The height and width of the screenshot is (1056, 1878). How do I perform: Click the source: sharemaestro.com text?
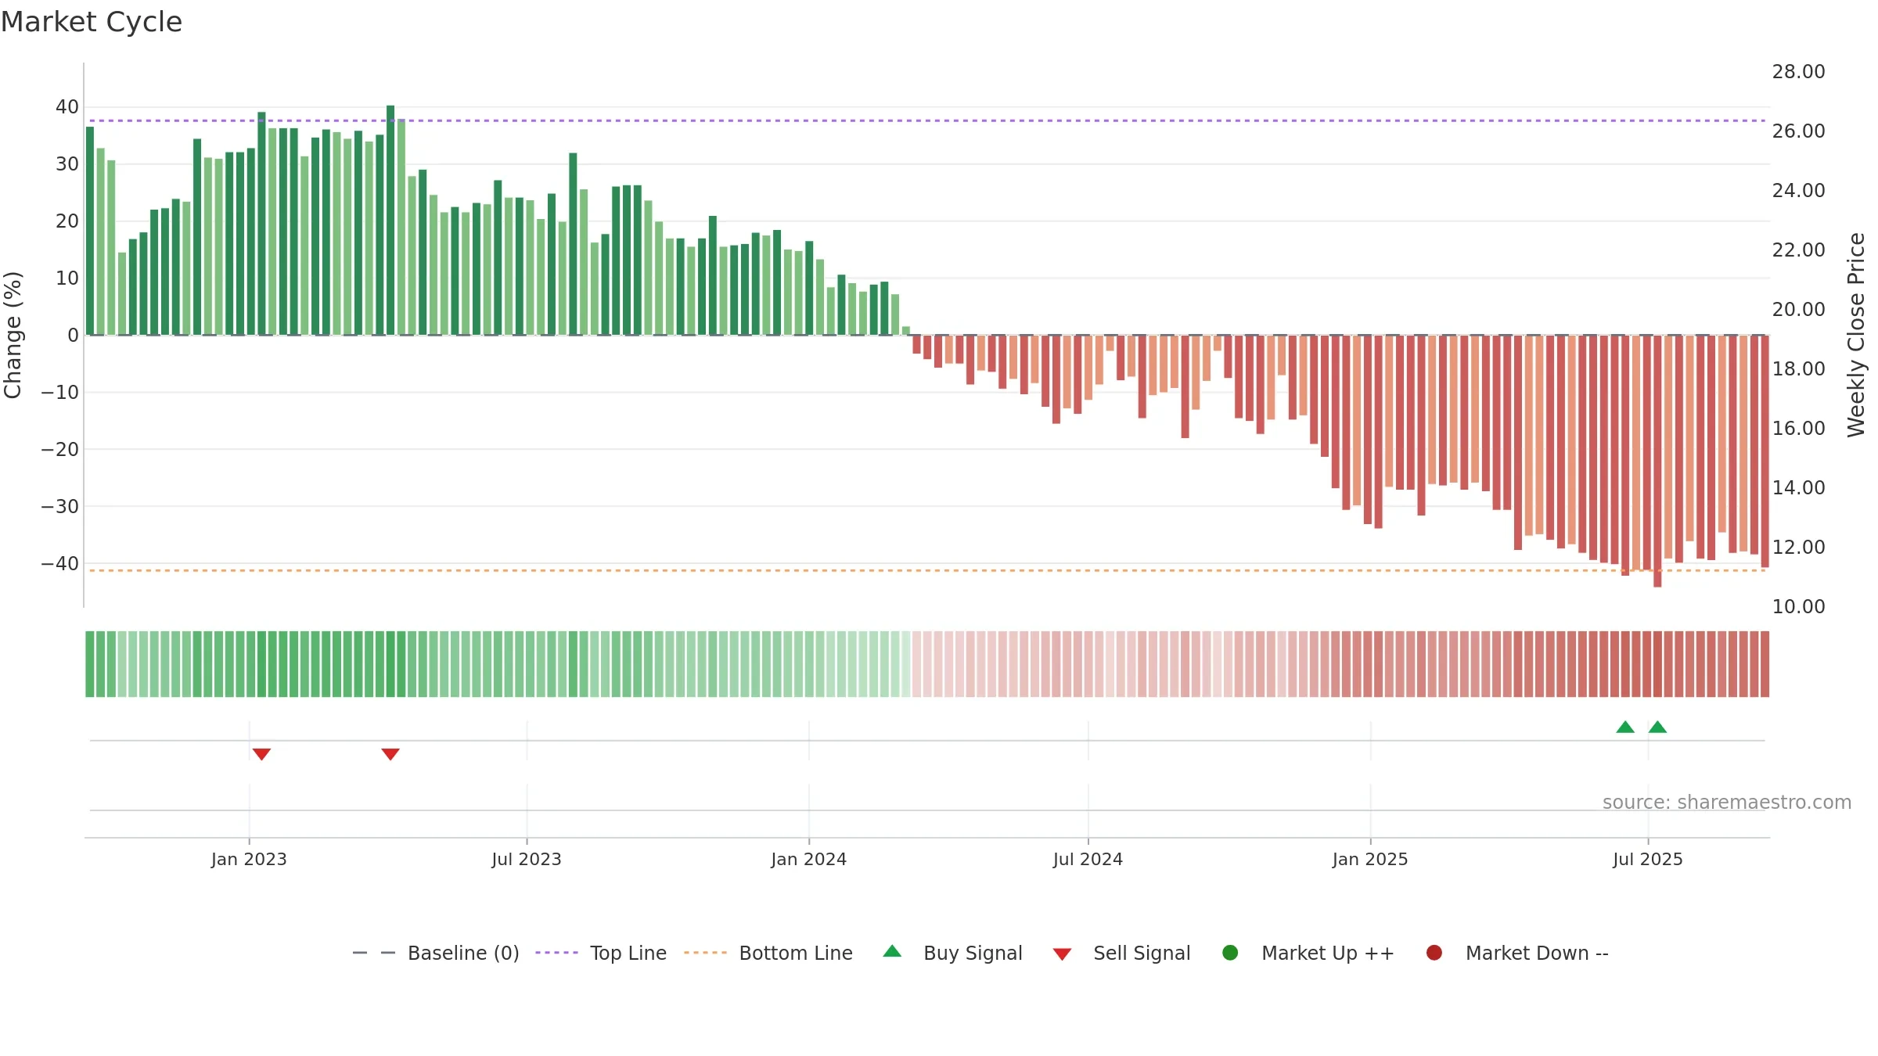tap(1727, 802)
